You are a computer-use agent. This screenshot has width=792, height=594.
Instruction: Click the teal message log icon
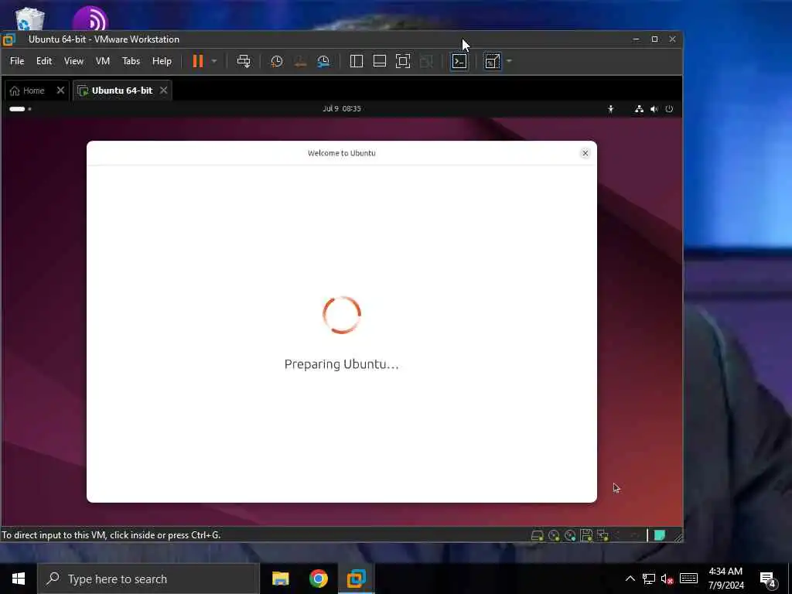(x=659, y=535)
